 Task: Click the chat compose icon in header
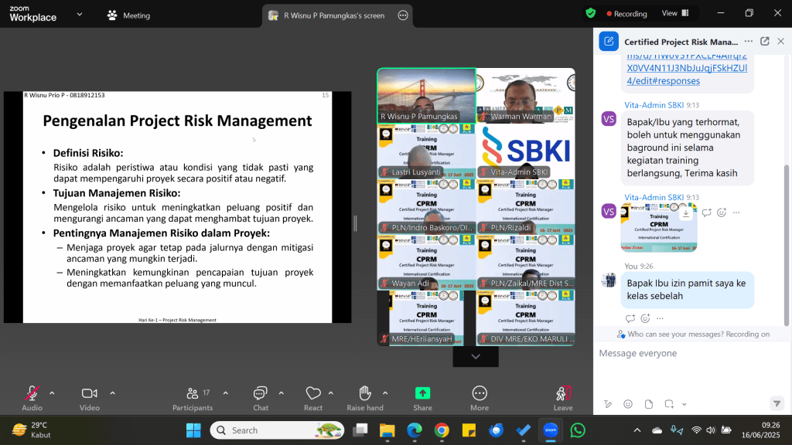pyautogui.click(x=609, y=42)
